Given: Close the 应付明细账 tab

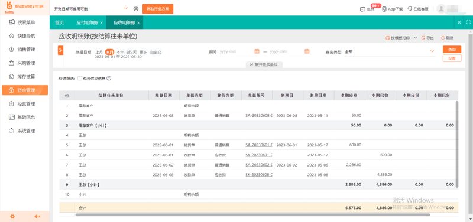Looking at the screenshot, I should click(101, 23).
